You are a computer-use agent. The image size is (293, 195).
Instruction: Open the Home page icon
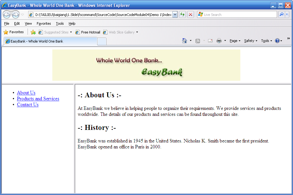[185, 41]
